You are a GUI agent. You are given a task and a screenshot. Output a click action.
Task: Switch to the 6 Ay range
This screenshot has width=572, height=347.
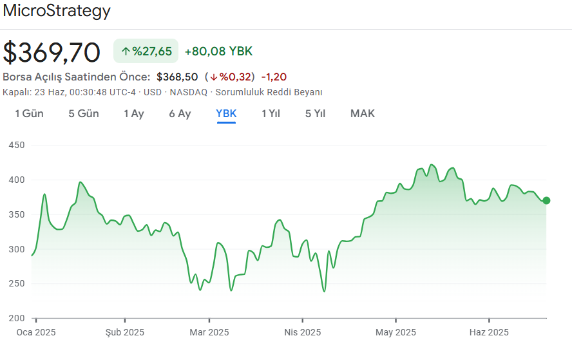pos(180,114)
